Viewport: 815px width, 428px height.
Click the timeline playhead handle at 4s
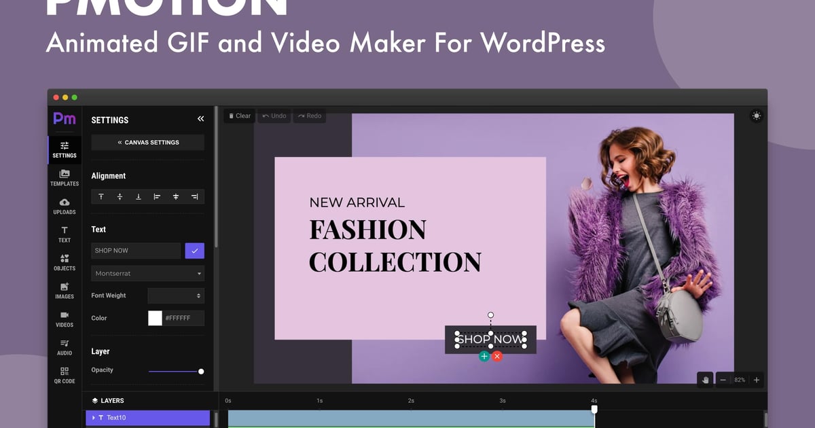(x=594, y=409)
